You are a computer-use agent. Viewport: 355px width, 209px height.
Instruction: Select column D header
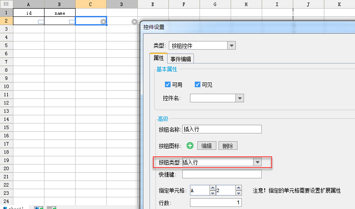tap(122, 4)
